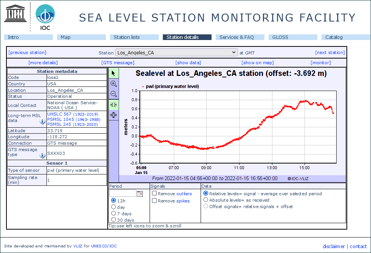Select the 12h period option

tap(114, 201)
